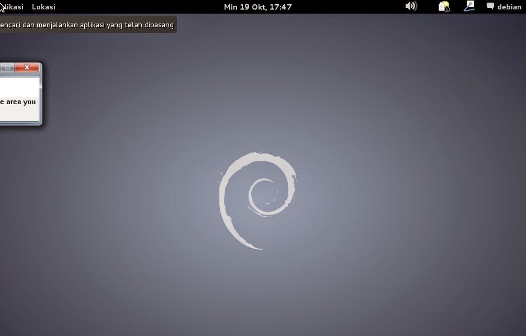The height and width of the screenshot is (336, 526).
Task: Open the wired network connection indicator
Action: 469,6
